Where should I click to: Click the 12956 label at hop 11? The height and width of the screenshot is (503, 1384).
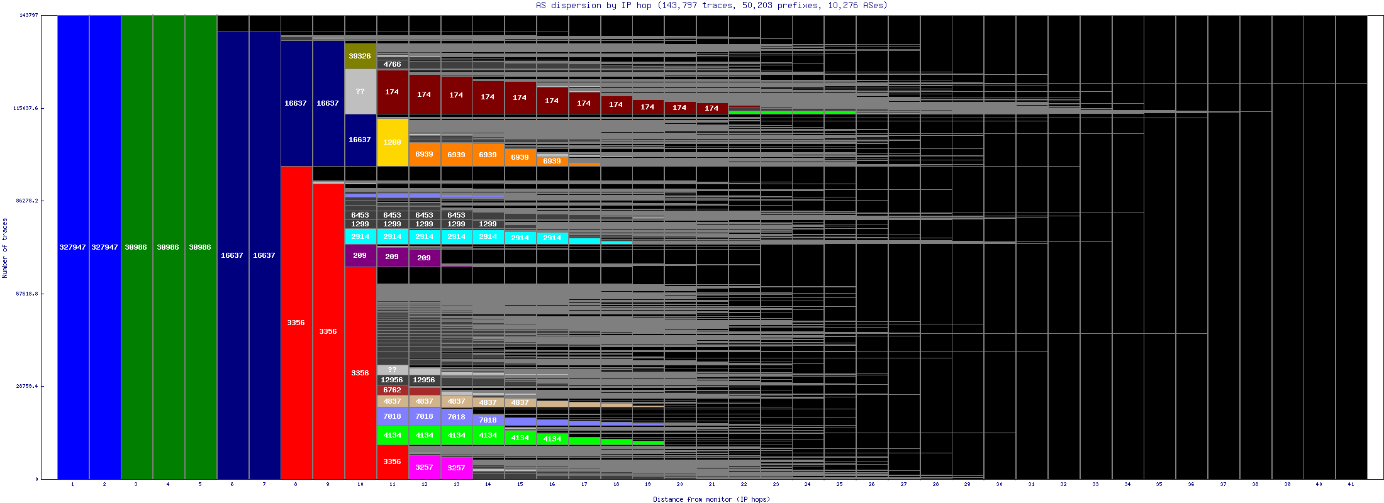click(392, 380)
